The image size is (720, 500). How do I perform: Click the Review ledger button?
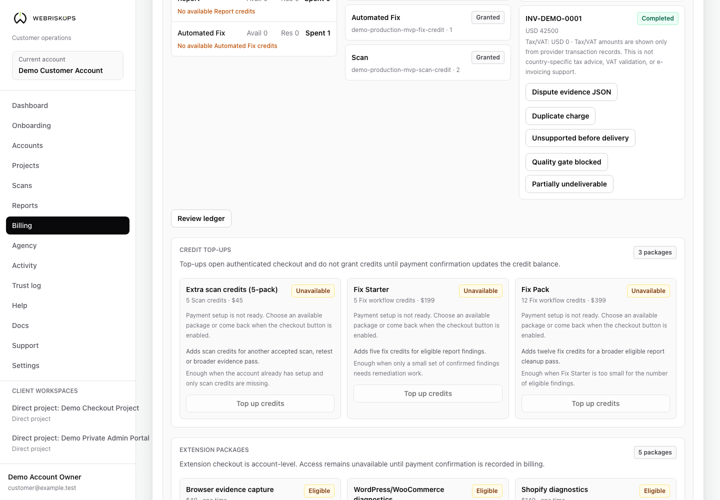201,218
